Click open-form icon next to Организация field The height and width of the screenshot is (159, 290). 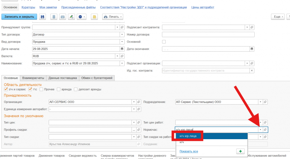point(138,102)
